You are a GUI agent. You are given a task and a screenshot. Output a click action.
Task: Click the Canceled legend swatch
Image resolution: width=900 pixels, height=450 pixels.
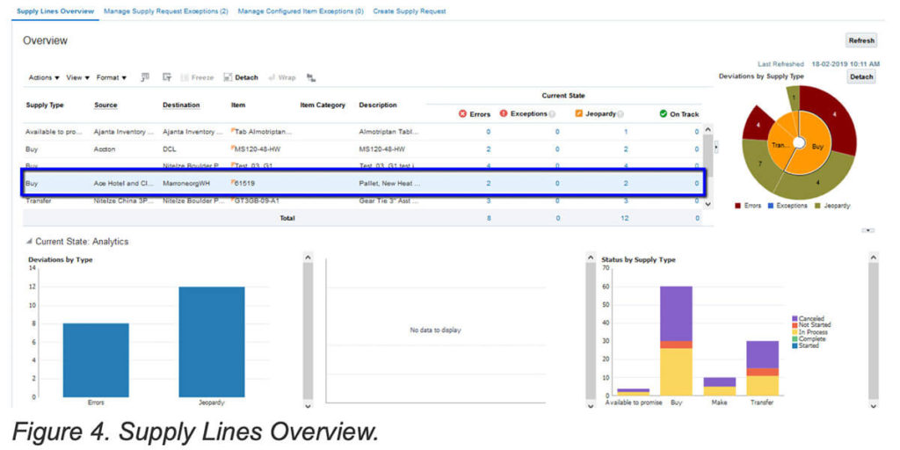(795, 318)
